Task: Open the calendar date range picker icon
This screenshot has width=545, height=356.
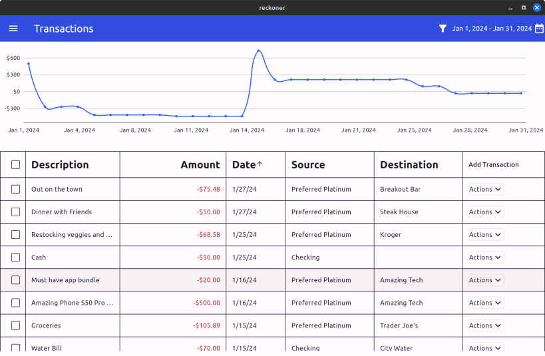Action: pyautogui.click(x=539, y=29)
